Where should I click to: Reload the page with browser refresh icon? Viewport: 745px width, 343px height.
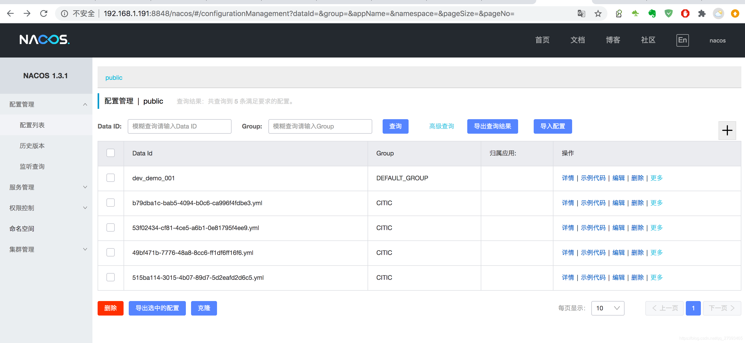44,13
